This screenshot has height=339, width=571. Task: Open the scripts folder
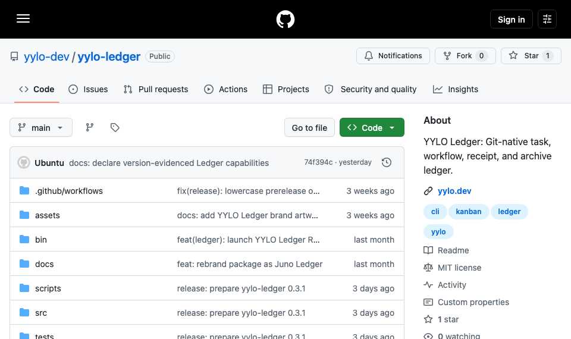(48, 288)
